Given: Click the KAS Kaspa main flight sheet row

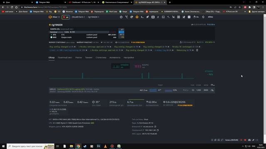Looking at the screenshot, I should tap(83, 37).
